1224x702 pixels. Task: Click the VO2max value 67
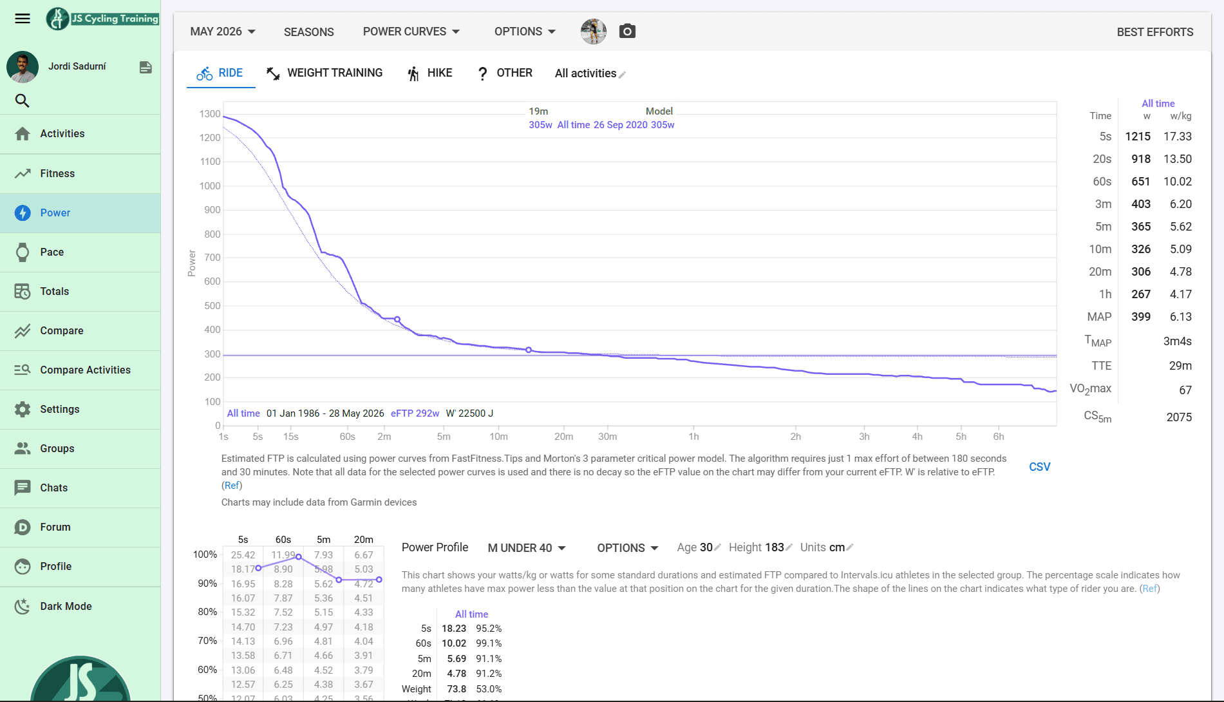[x=1185, y=390]
